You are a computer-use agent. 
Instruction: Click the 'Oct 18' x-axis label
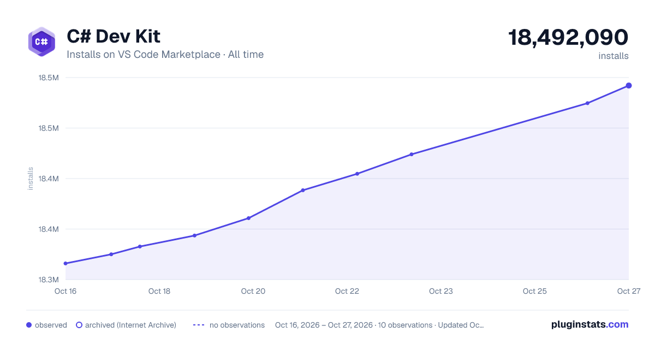159,291
